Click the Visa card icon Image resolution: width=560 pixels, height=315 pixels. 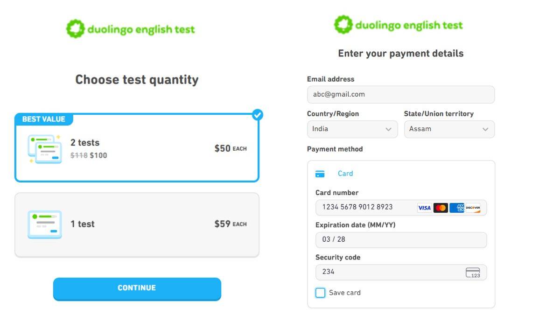(424, 207)
